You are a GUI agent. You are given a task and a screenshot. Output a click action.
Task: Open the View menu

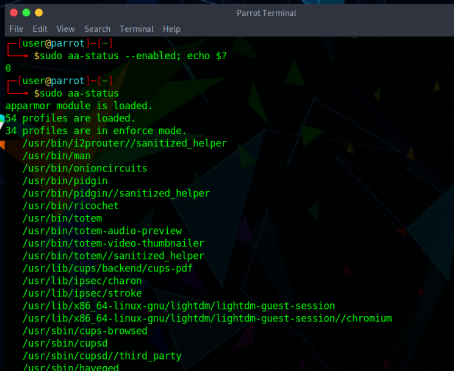[65, 29]
